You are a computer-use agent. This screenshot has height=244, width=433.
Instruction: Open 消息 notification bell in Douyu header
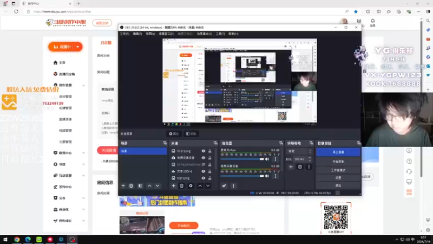(x=372, y=22)
